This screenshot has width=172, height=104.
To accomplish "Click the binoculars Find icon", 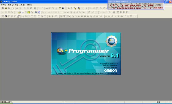I will 46,8.
